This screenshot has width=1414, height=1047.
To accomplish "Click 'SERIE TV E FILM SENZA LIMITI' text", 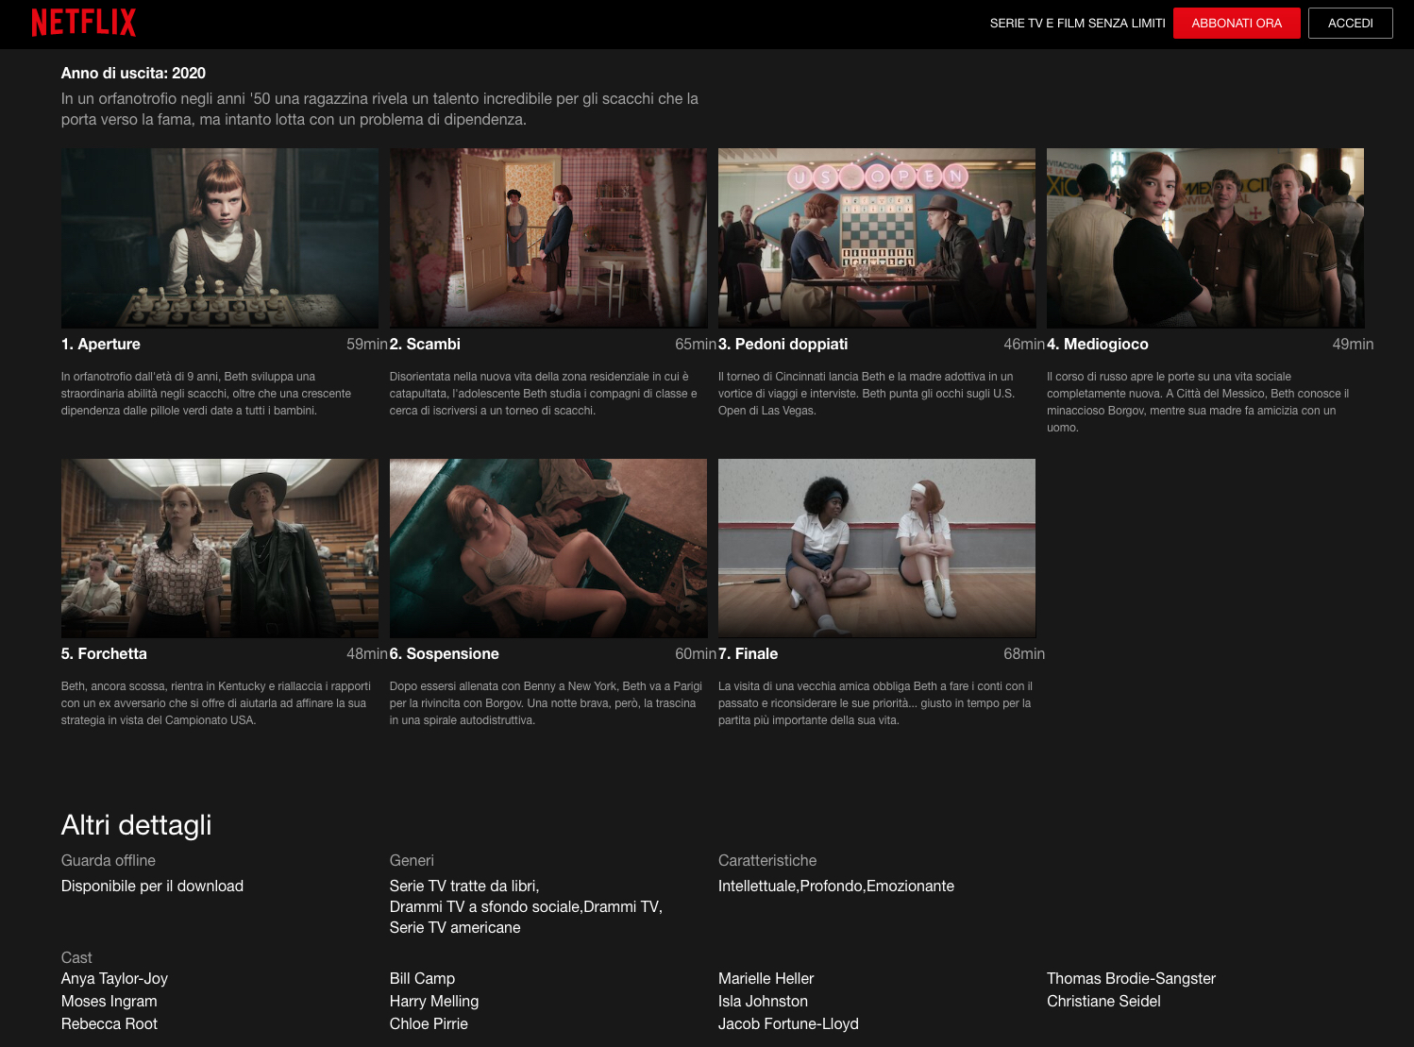I will [x=1078, y=24].
